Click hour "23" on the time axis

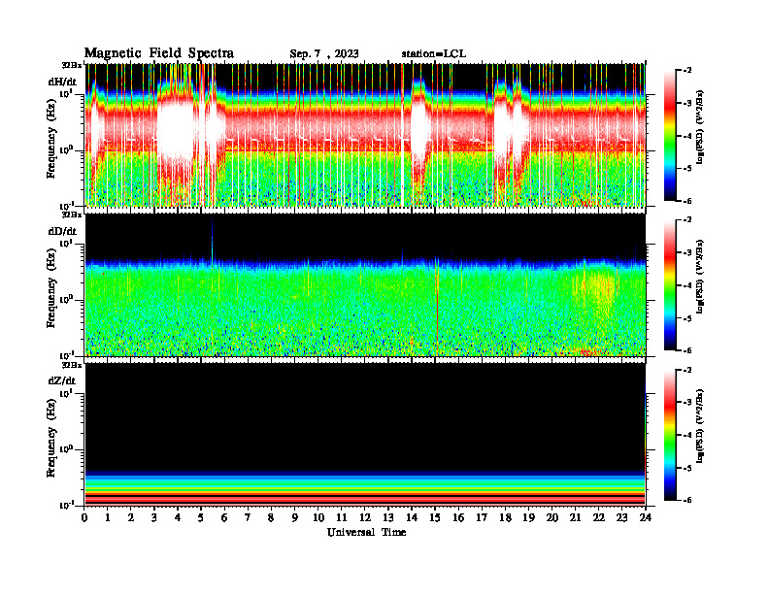621,517
